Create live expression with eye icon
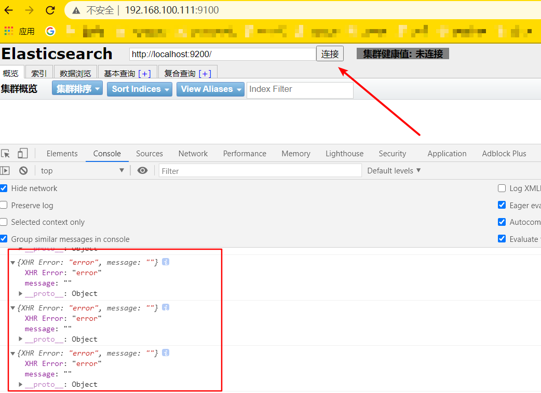Viewport: 541px width, 393px height. tap(142, 170)
